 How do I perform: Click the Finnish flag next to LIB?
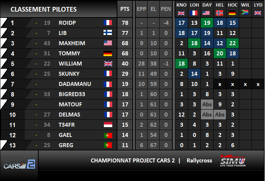pyautogui.click(x=108, y=32)
